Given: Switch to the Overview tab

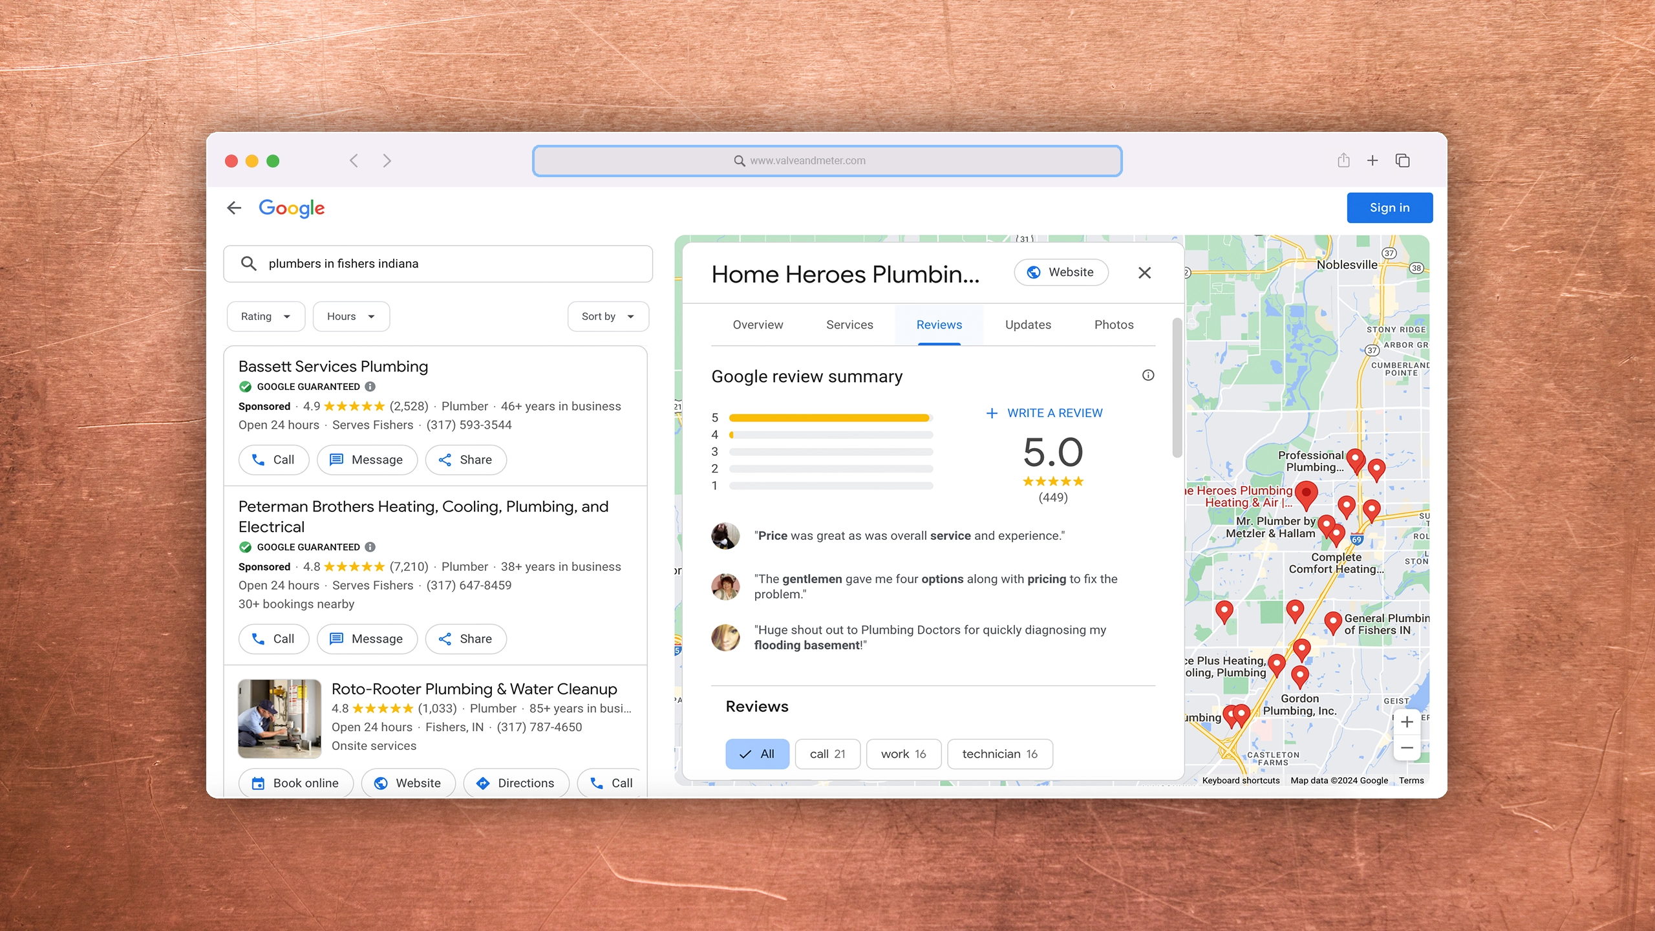Looking at the screenshot, I should [758, 325].
